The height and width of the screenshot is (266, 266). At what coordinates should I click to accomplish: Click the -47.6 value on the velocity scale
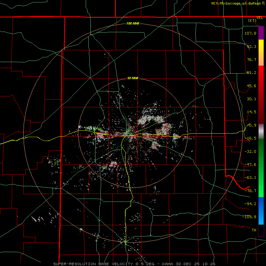[250, 165]
